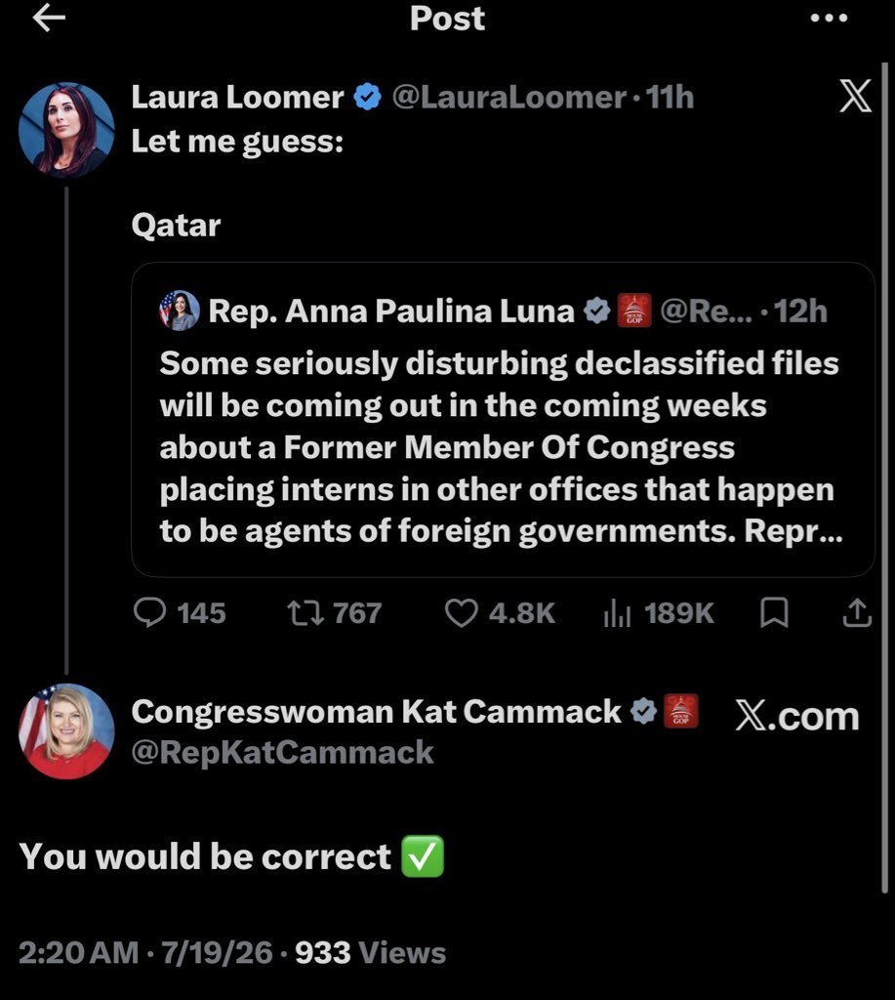Tap the 2:20 AM timestamp
This screenshot has width=895, height=1000.
[78, 953]
